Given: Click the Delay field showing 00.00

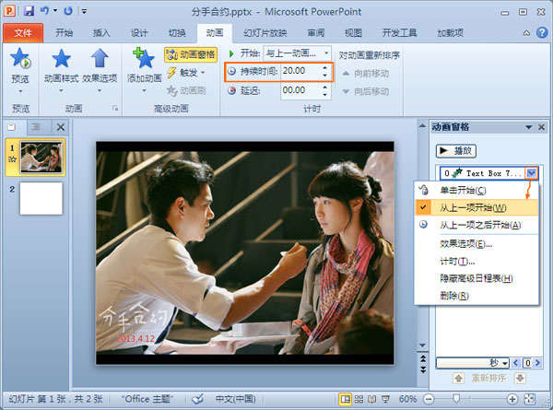Looking at the screenshot, I should (x=300, y=90).
